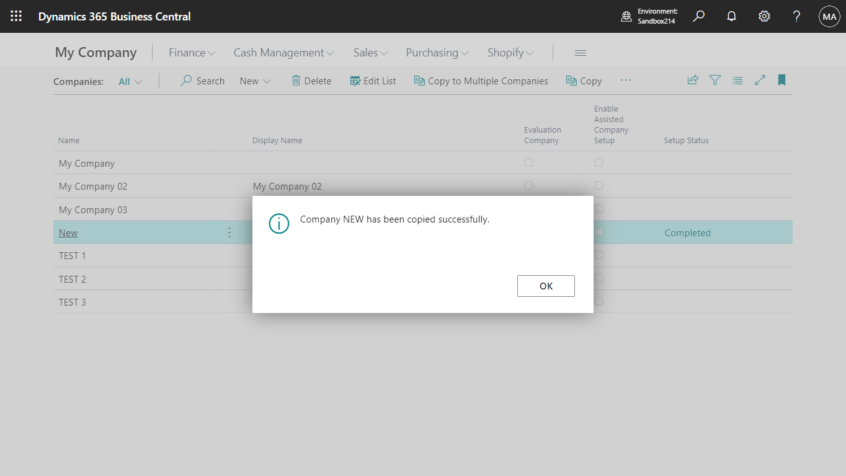Open the New company record link
Screen dimensions: 846x476
[68, 232]
